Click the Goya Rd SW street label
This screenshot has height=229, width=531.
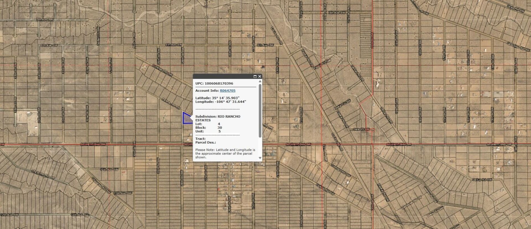pyautogui.click(x=516, y=9)
